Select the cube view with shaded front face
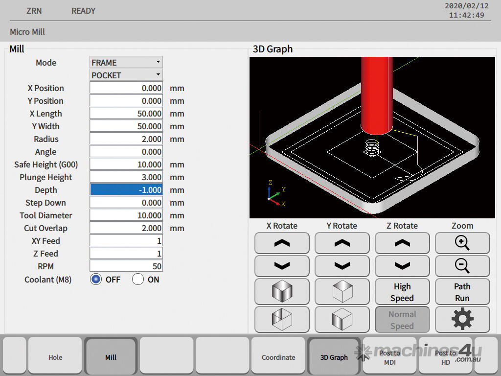The image size is (501, 376). pos(342,319)
